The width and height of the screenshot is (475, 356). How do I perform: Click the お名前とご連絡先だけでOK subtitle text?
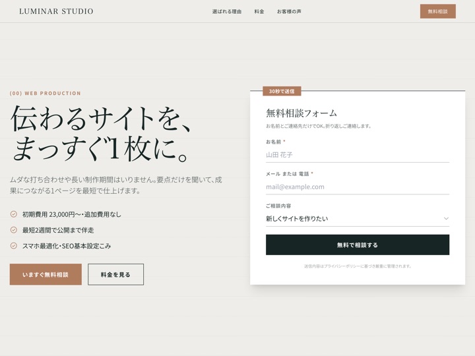pyautogui.click(x=319, y=126)
